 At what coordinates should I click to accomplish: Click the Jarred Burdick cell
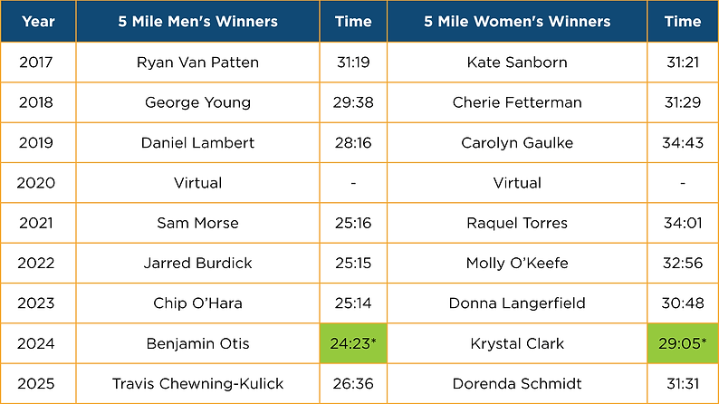click(197, 264)
